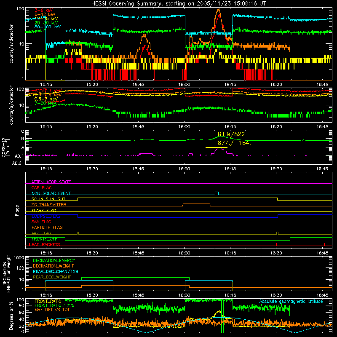
Task: Click the 12-25 keV legend entry
Action: point(46,19)
